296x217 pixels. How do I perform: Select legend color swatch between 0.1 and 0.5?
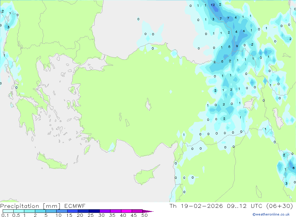tap(8, 211)
